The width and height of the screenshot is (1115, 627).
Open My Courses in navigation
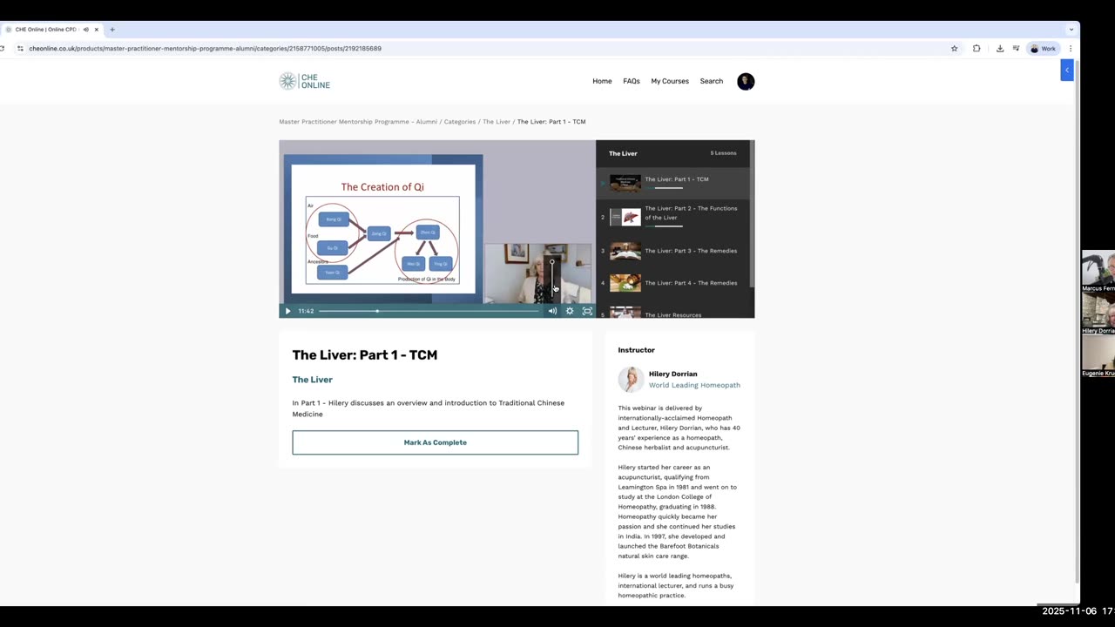[x=670, y=81]
